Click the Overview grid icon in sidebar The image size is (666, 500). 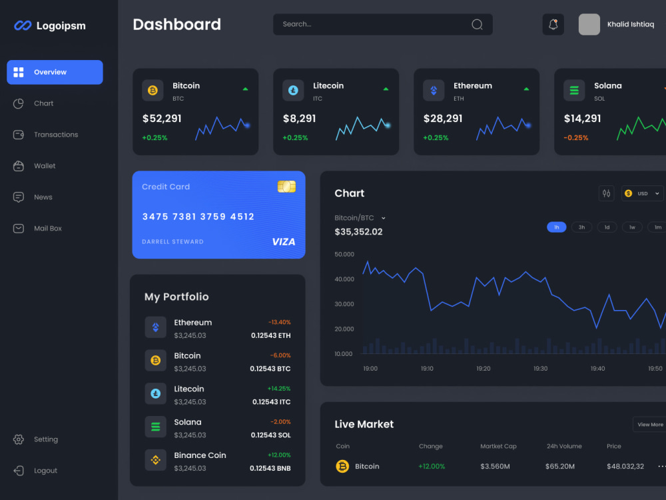[18, 72]
